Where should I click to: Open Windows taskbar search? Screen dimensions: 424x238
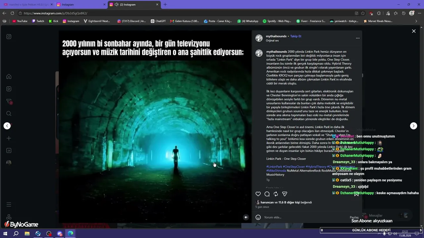point(16,234)
